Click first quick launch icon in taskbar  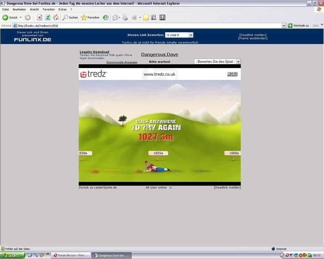click(x=30, y=255)
